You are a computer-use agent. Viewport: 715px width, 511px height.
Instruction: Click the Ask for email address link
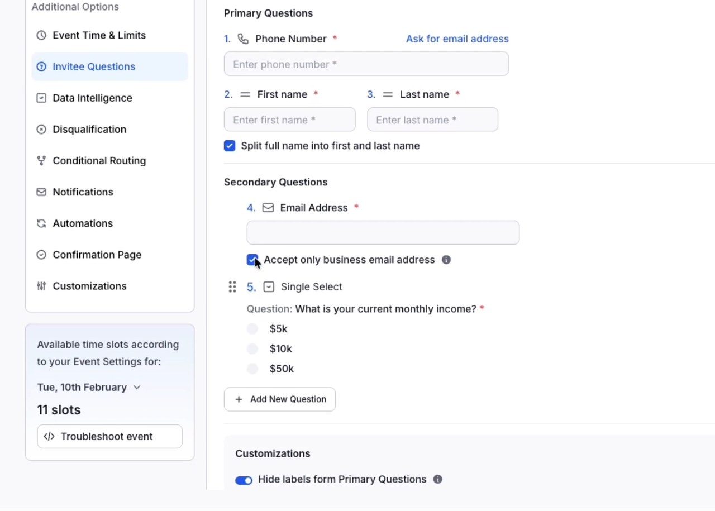pyautogui.click(x=457, y=39)
